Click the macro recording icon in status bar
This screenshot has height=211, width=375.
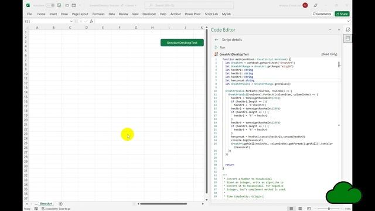[x=36, y=209]
